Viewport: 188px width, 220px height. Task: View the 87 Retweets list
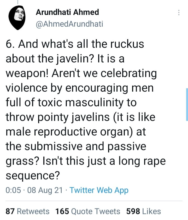click(x=27, y=211)
